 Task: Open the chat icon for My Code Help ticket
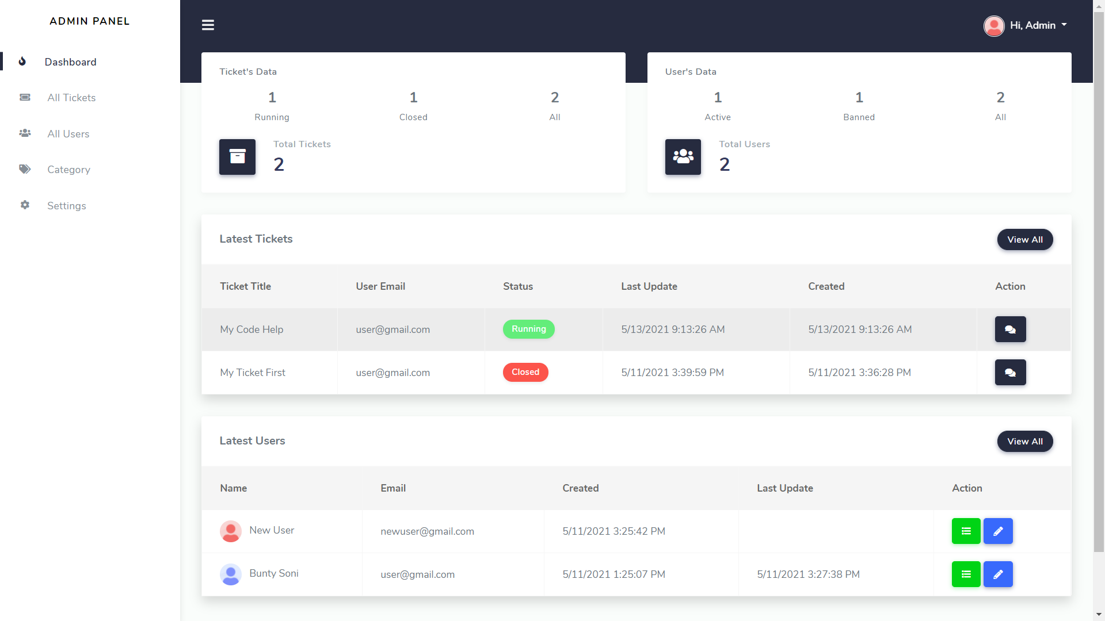click(x=1010, y=329)
